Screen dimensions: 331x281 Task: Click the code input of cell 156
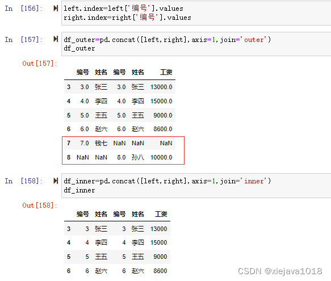[196, 13]
